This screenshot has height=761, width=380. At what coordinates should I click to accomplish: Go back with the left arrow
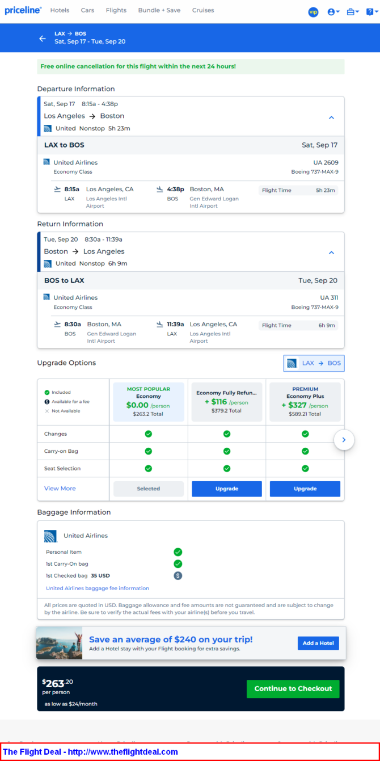[x=43, y=39]
